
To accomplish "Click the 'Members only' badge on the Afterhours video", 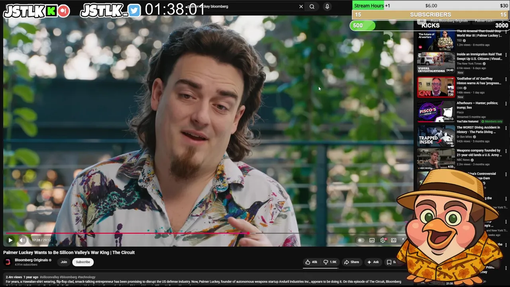I will (492, 121).
